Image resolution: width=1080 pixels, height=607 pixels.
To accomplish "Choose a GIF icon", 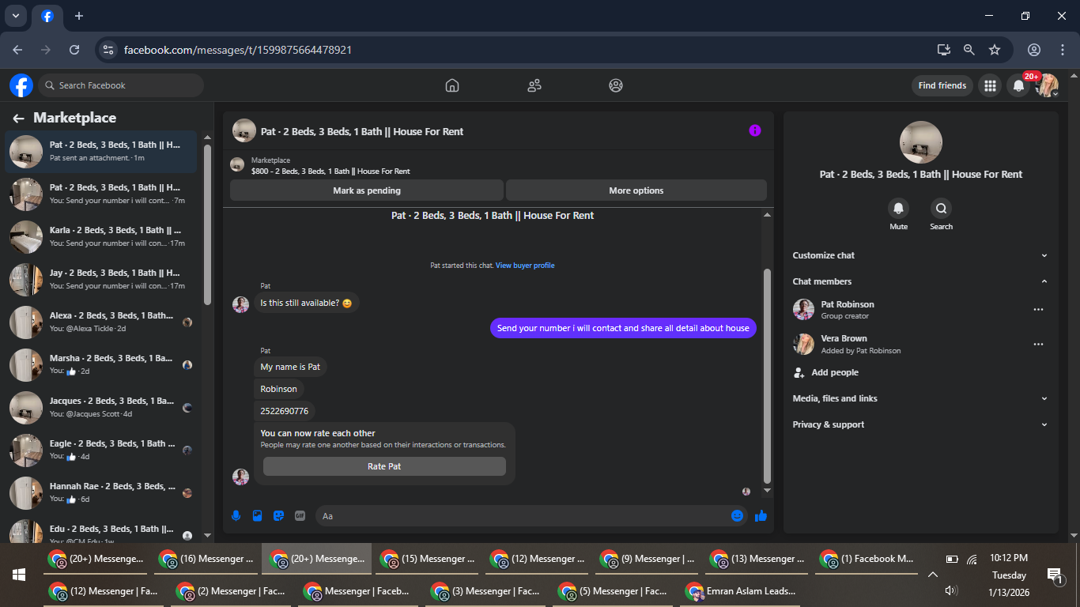I will click(300, 515).
